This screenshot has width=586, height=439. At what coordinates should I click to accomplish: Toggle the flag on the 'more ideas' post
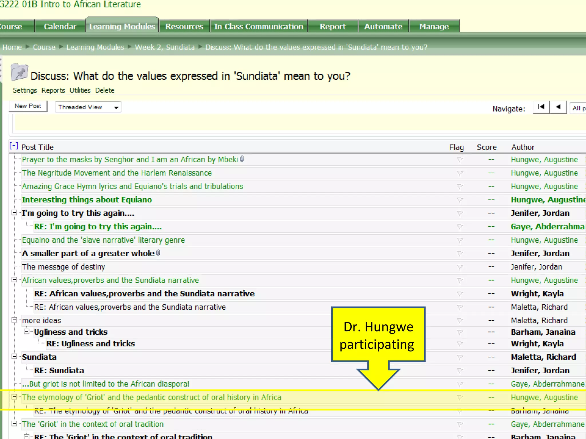(460, 321)
